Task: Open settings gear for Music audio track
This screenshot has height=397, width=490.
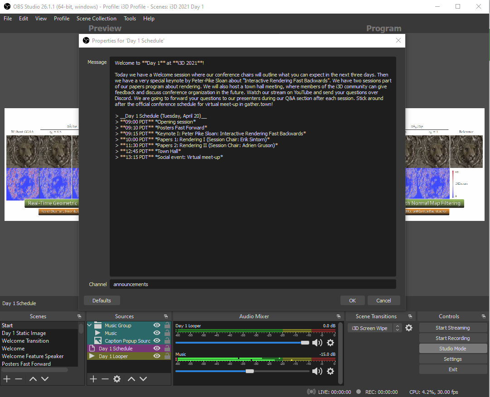Action: (x=330, y=371)
